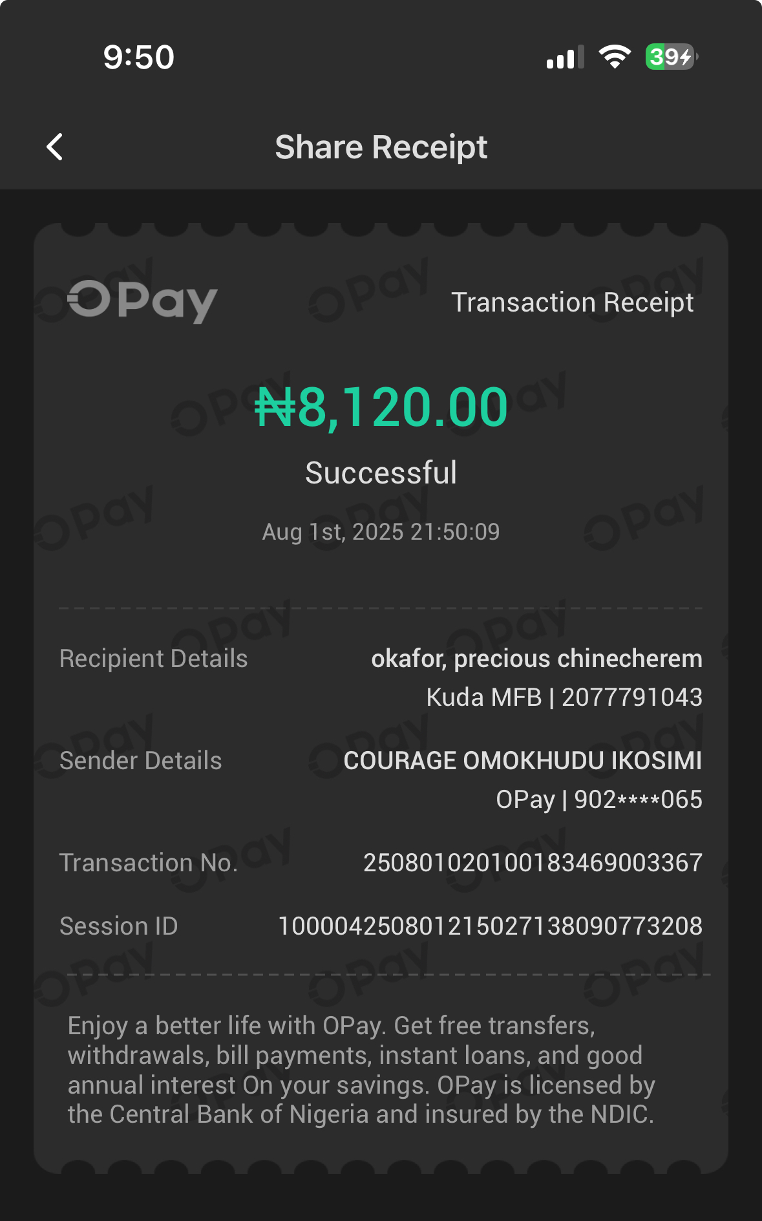Tap recipient name okafor, precious chinecherem
The width and height of the screenshot is (762, 1221).
(x=536, y=659)
